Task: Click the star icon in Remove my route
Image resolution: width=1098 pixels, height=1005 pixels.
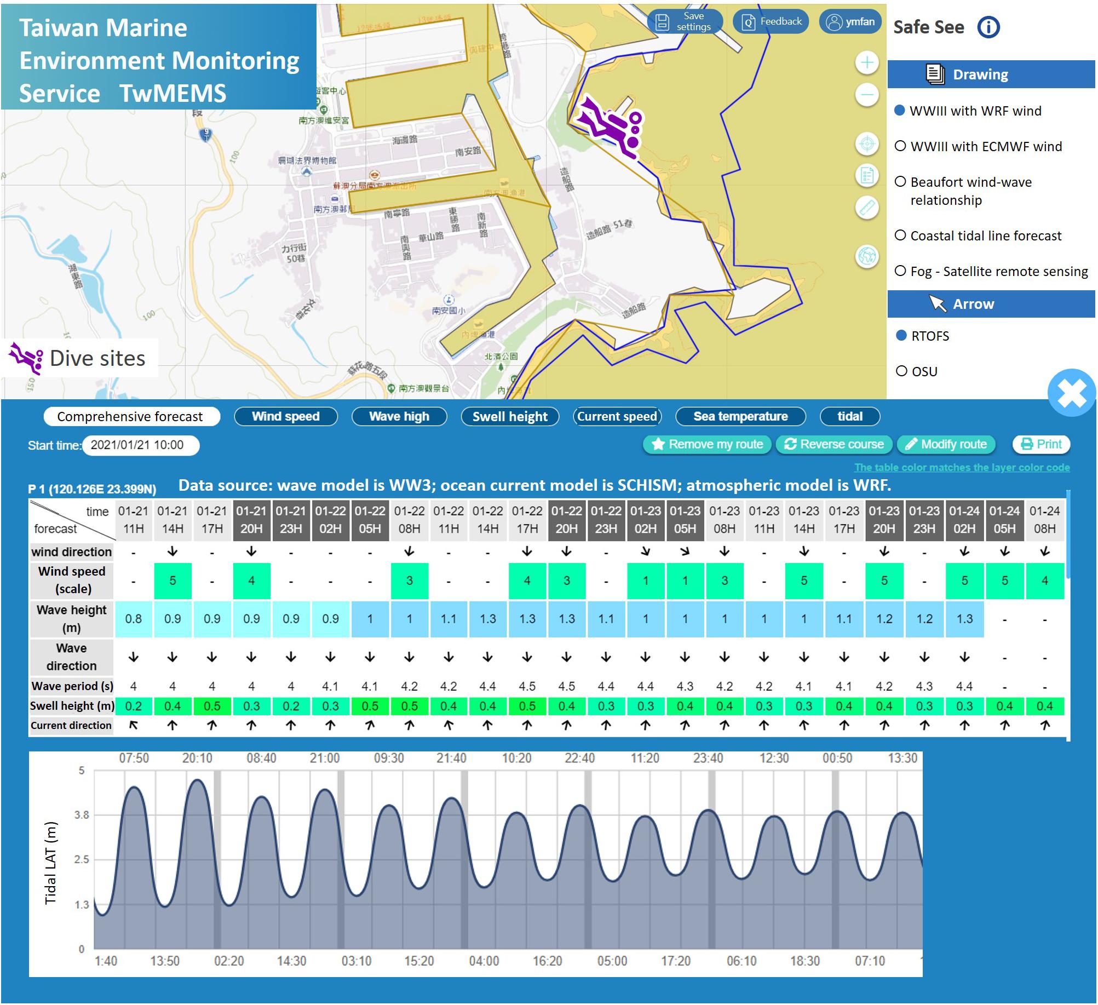Action: point(659,444)
